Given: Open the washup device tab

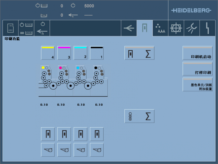Looking at the screenshot, I should [192, 28].
